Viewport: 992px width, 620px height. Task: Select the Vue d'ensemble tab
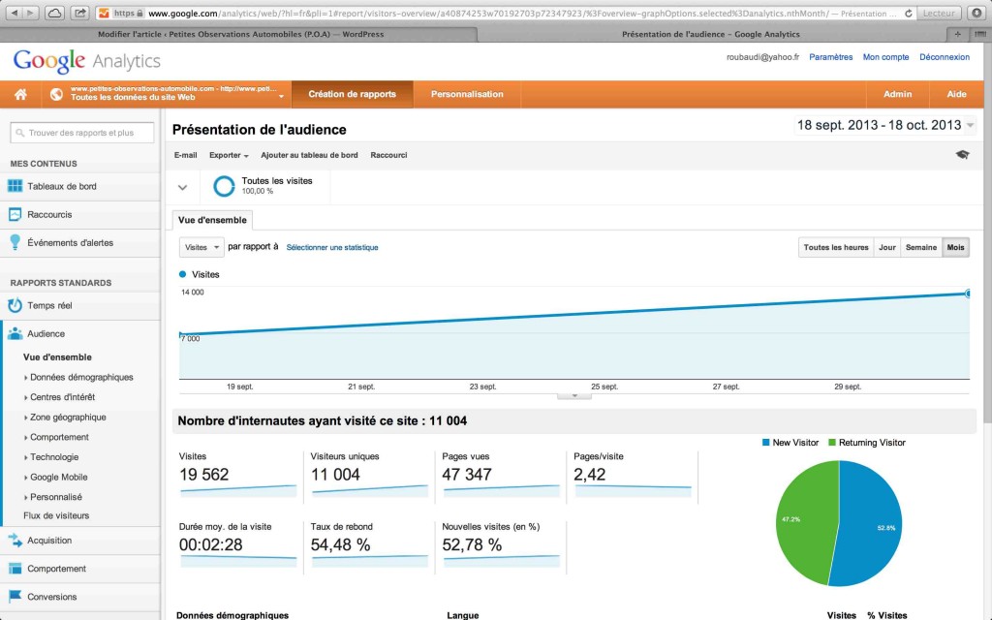[213, 220]
